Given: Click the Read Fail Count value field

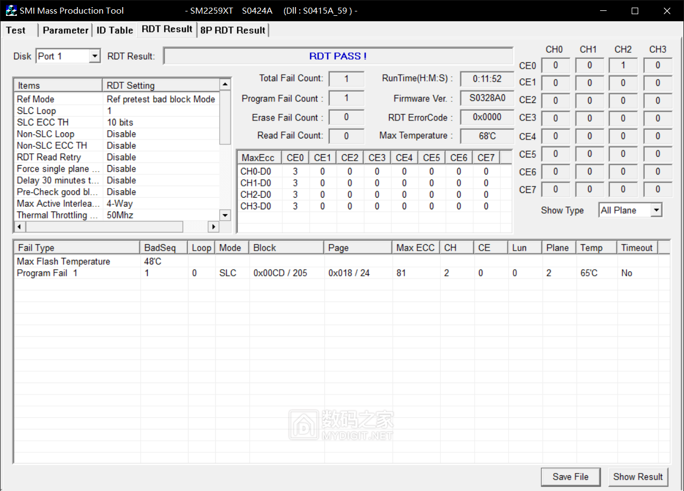Looking at the screenshot, I should click(346, 136).
